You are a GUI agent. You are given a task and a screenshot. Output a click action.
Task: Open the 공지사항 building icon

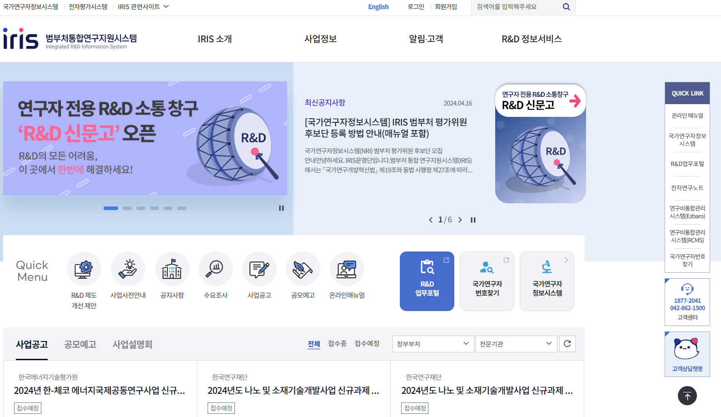point(172,269)
